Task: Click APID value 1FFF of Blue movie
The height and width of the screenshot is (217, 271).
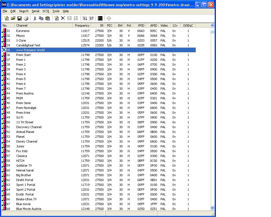Action: (x=154, y=204)
